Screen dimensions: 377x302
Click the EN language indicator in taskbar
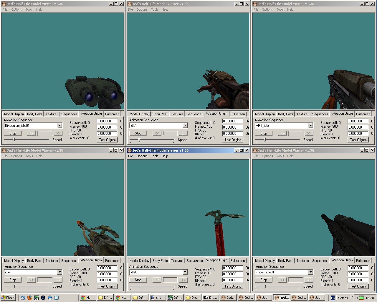(x=333, y=298)
